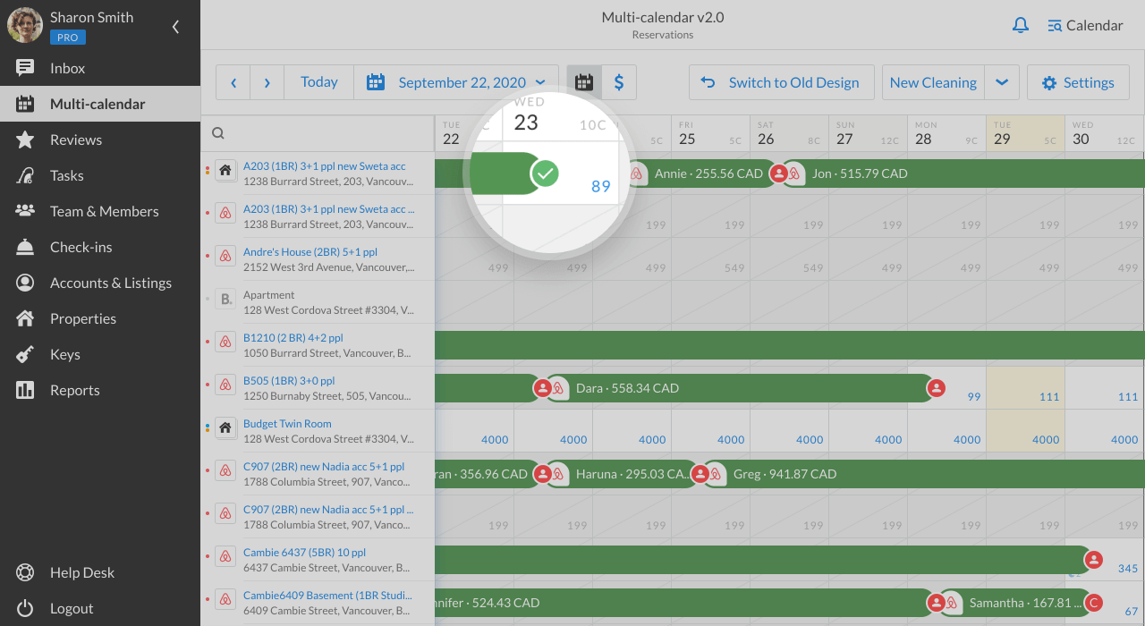The height and width of the screenshot is (626, 1145).
Task: Toggle Switch to Old Design
Action: point(779,82)
